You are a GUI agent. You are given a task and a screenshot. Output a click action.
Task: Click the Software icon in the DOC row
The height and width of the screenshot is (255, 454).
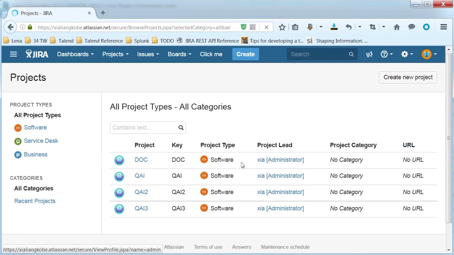pyautogui.click(x=204, y=159)
